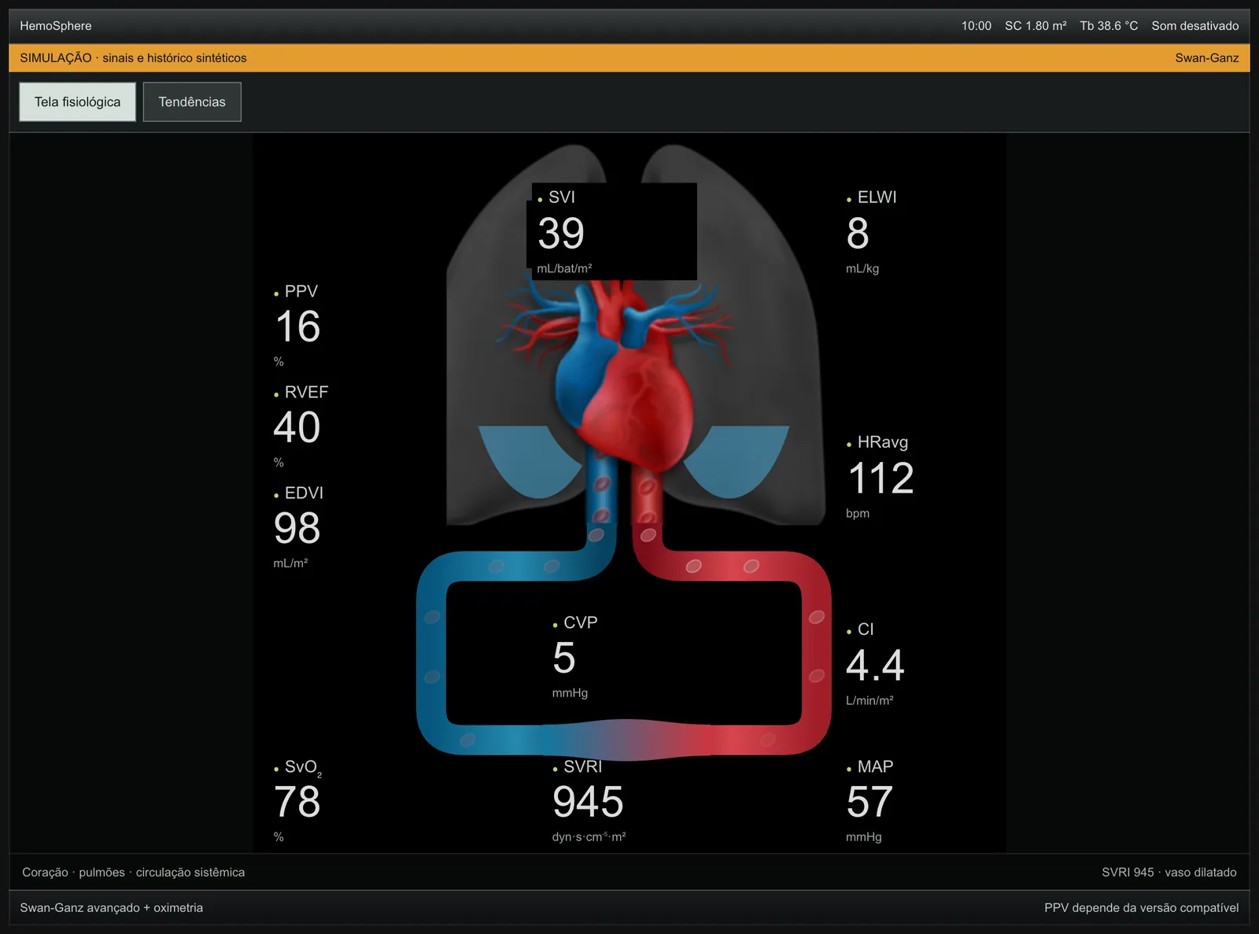Click the PPV 16 % value
This screenshot has width=1259, height=934.
[x=297, y=326]
